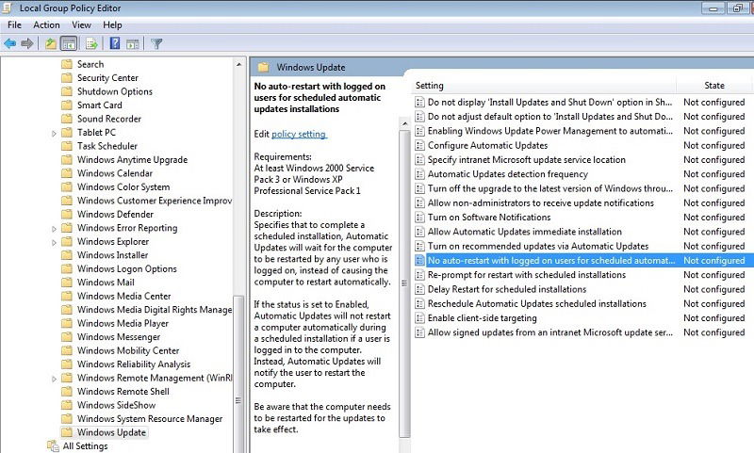Click the description pane scroll up arrow

coord(404,124)
